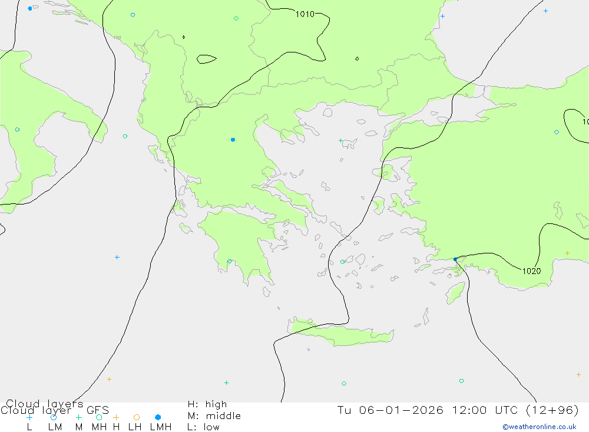Click the 'L: low' legend text

[x=203, y=427]
